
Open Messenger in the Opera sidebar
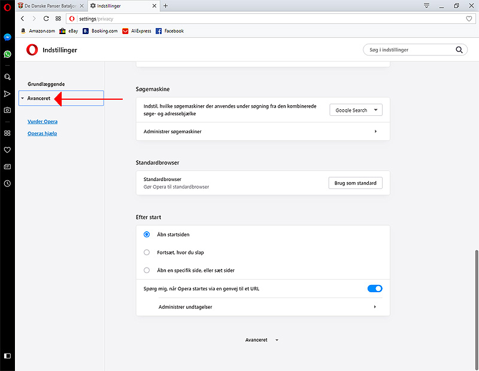[x=7, y=37]
